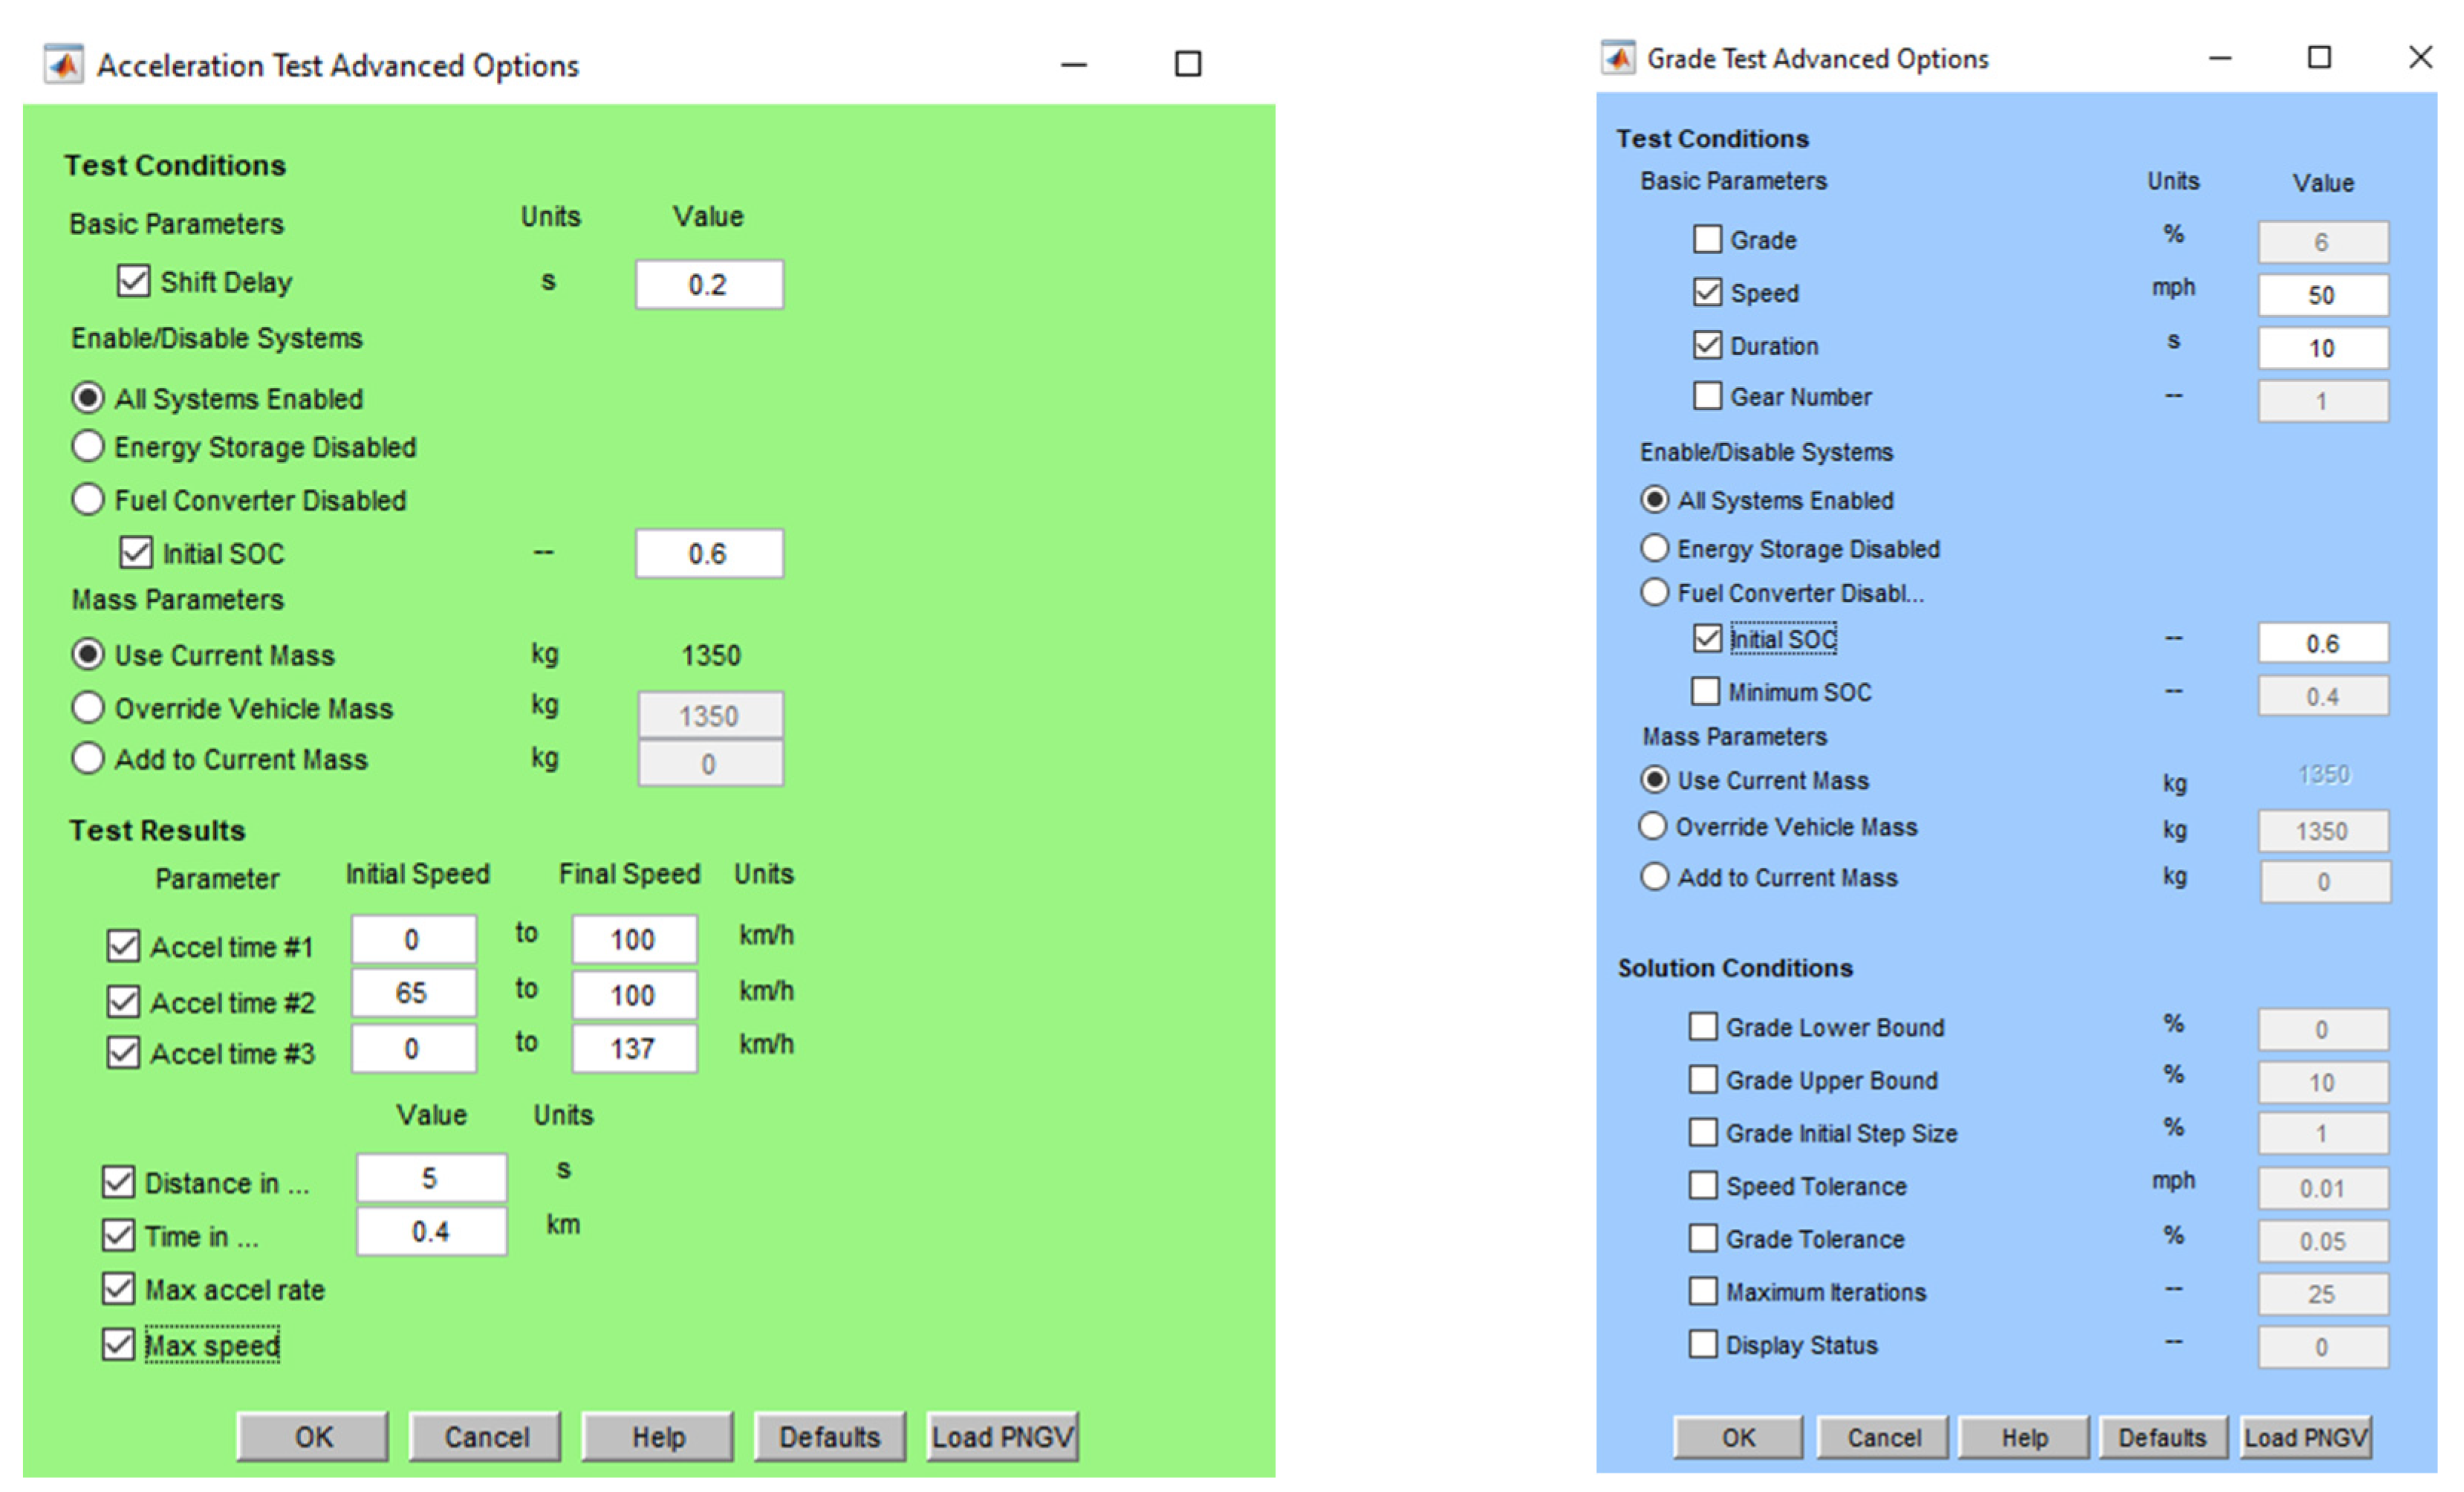Image resolution: width=2464 pixels, height=1492 pixels.
Task: Enable the Grade checkbox in Basic Parameters
Action: (1707, 239)
